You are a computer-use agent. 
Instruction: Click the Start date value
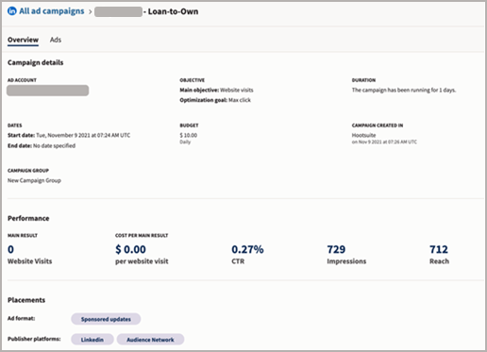(83, 135)
